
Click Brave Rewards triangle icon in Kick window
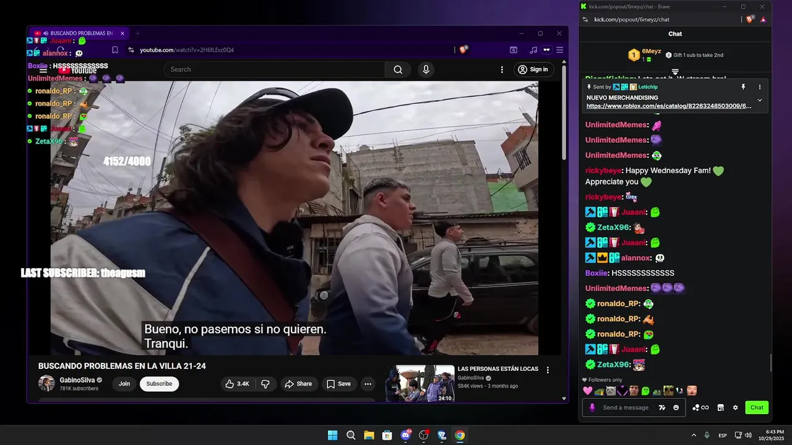(763, 19)
